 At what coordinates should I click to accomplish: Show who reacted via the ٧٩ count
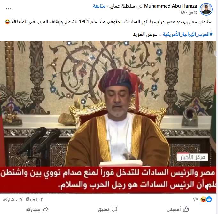coord(196,200)
